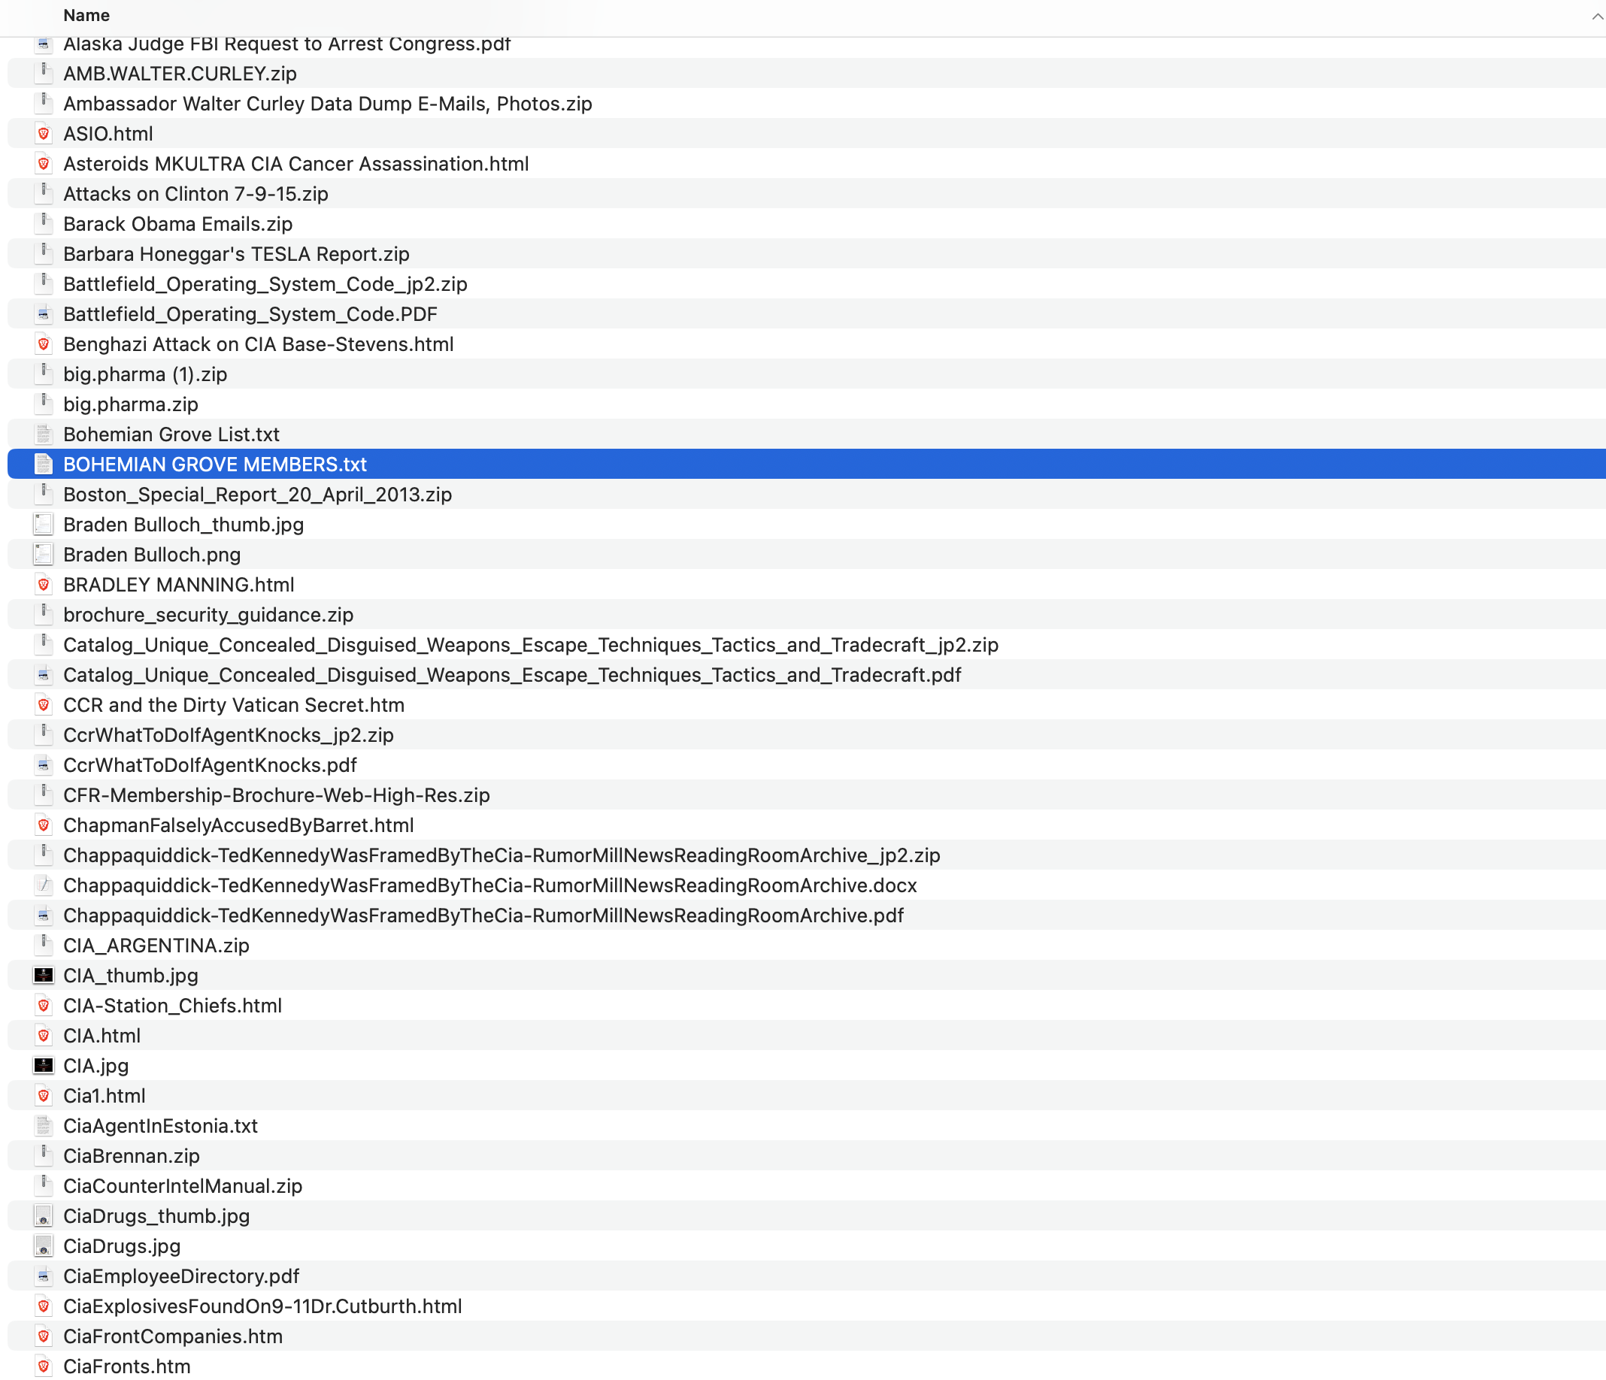Select CIA-Station_Chiefs.html in the list
The width and height of the screenshot is (1606, 1380).
(x=172, y=1006)
